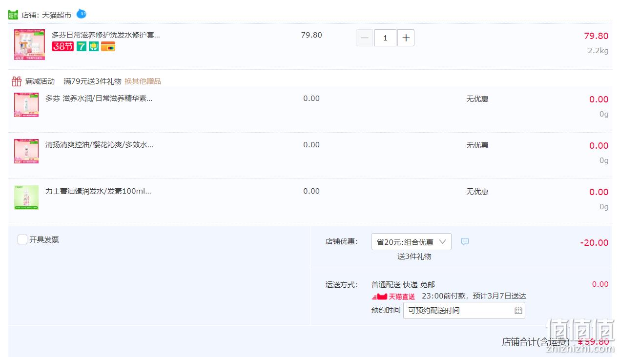Image resolution: width=619 pixels, height=357 pixels.
Task: Click the green 超市 store icon
Action: tap(13, 15)
